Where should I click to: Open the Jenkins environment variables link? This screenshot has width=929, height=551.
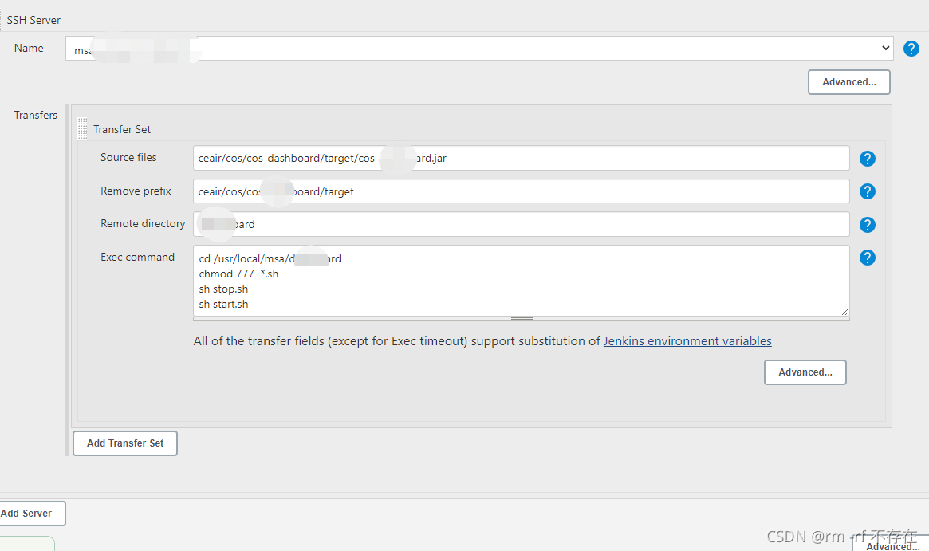(x=687, y=340)
